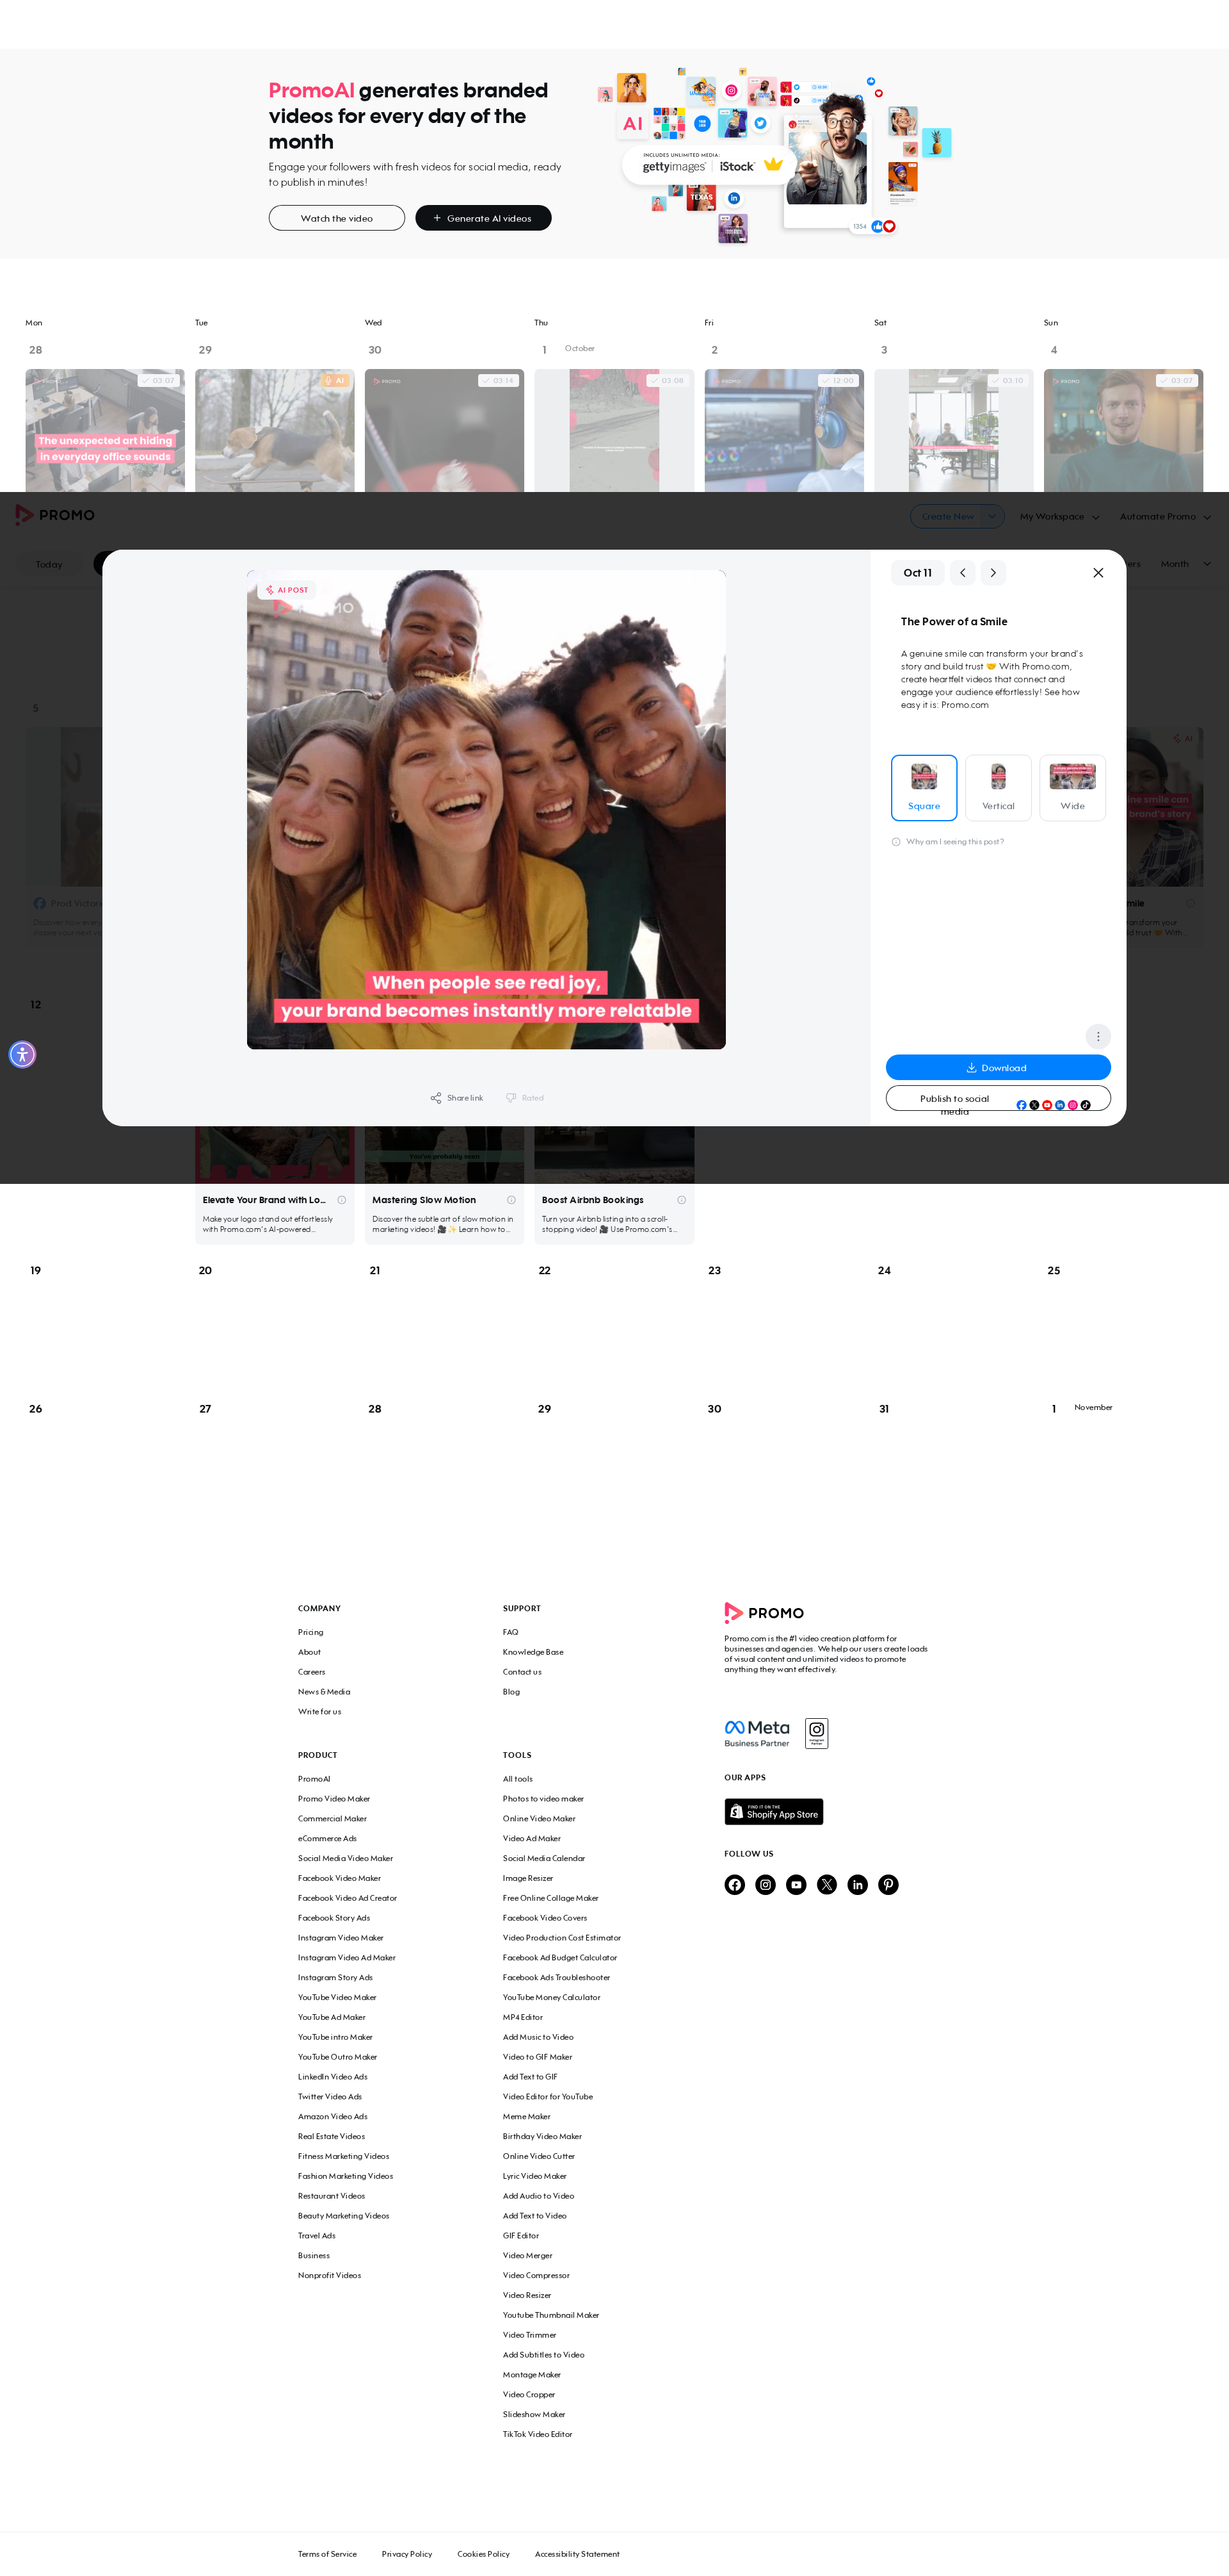Open the FAQ support link
This screenshot has height=2576, width=1229.
pos(511,1632)
